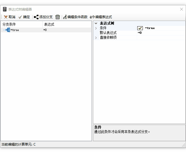The width and height of the screenshot is (186, 152).
Task: Click the 取消 cancel toolbar button
Action: pyautogui.click(x=9, y=17)
